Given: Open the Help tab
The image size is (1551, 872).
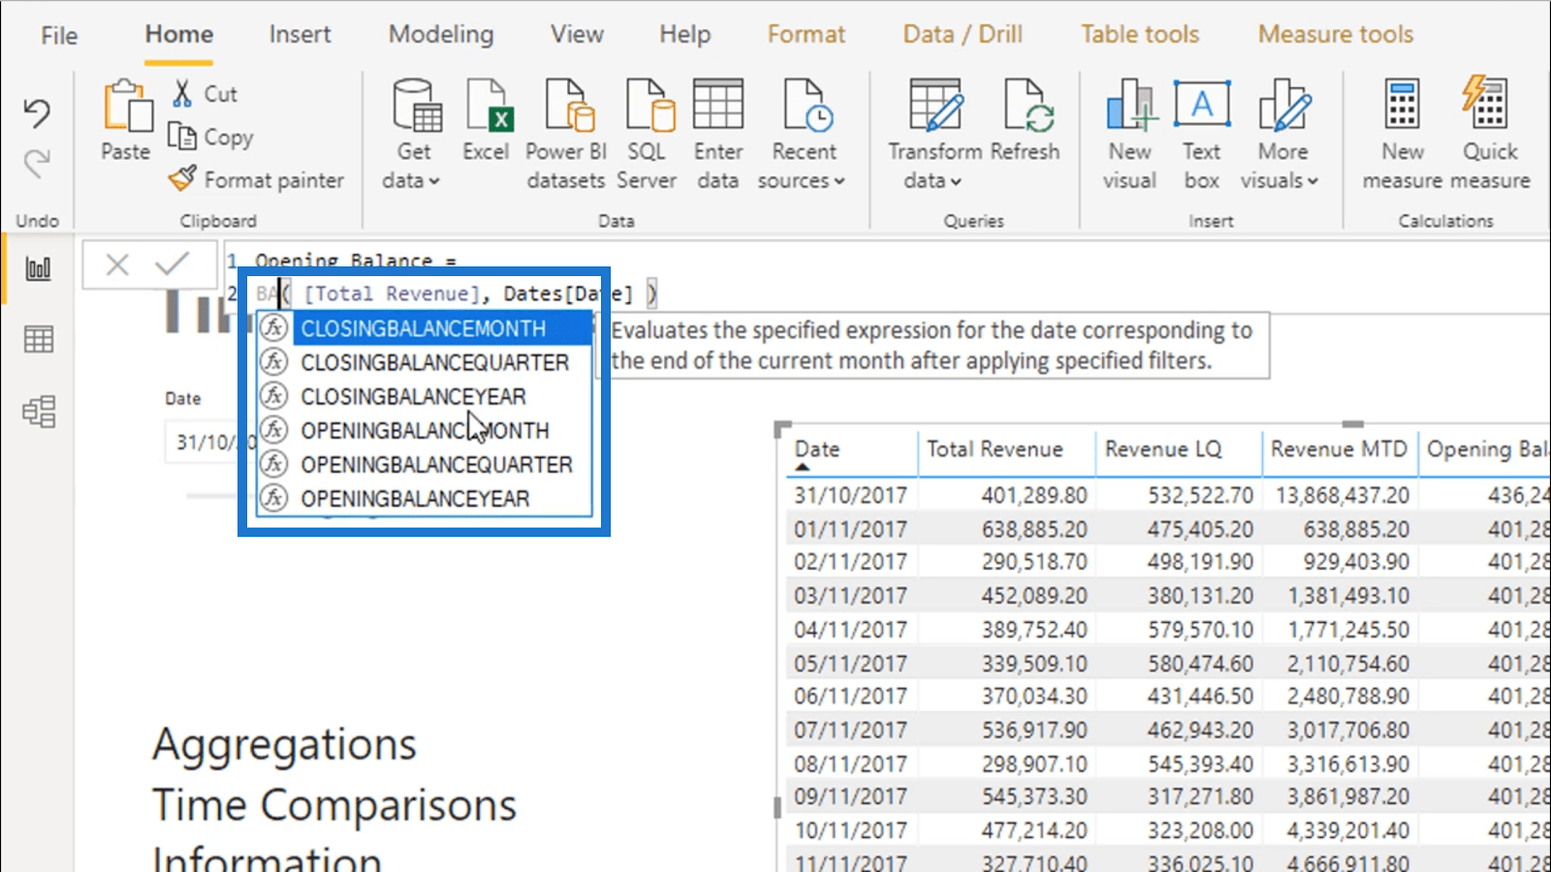Looking at the screenshot, I should (x=685, y=34).
